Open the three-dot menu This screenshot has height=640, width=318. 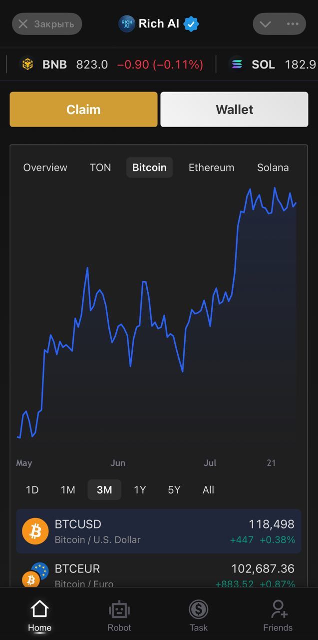pyautogui.click(x=294, y=23)
